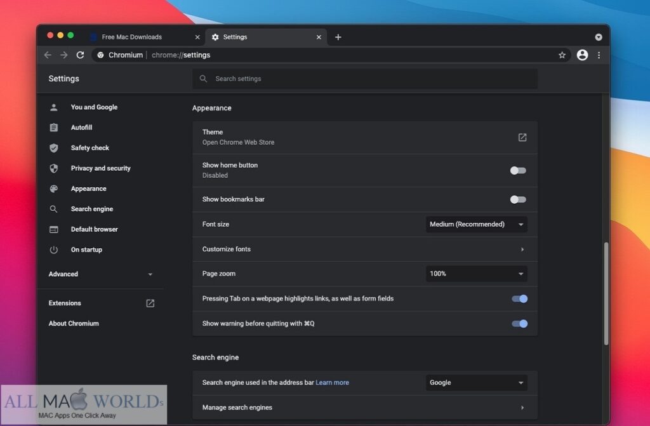Click the search icon in Search settings

pyautogui.click(x=203, y=78)
